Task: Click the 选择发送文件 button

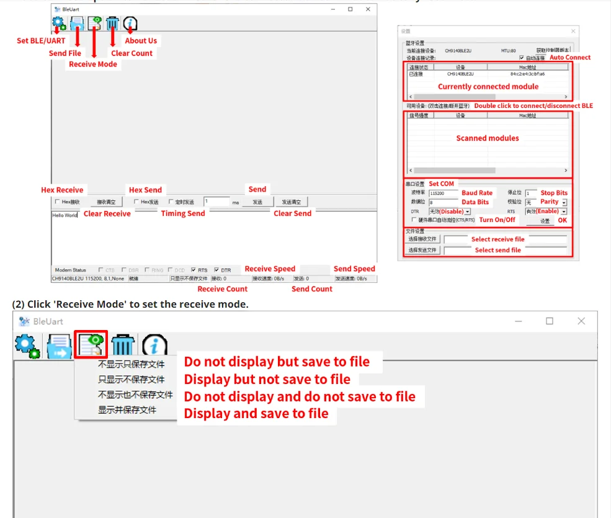Action: tap(422, 250)
